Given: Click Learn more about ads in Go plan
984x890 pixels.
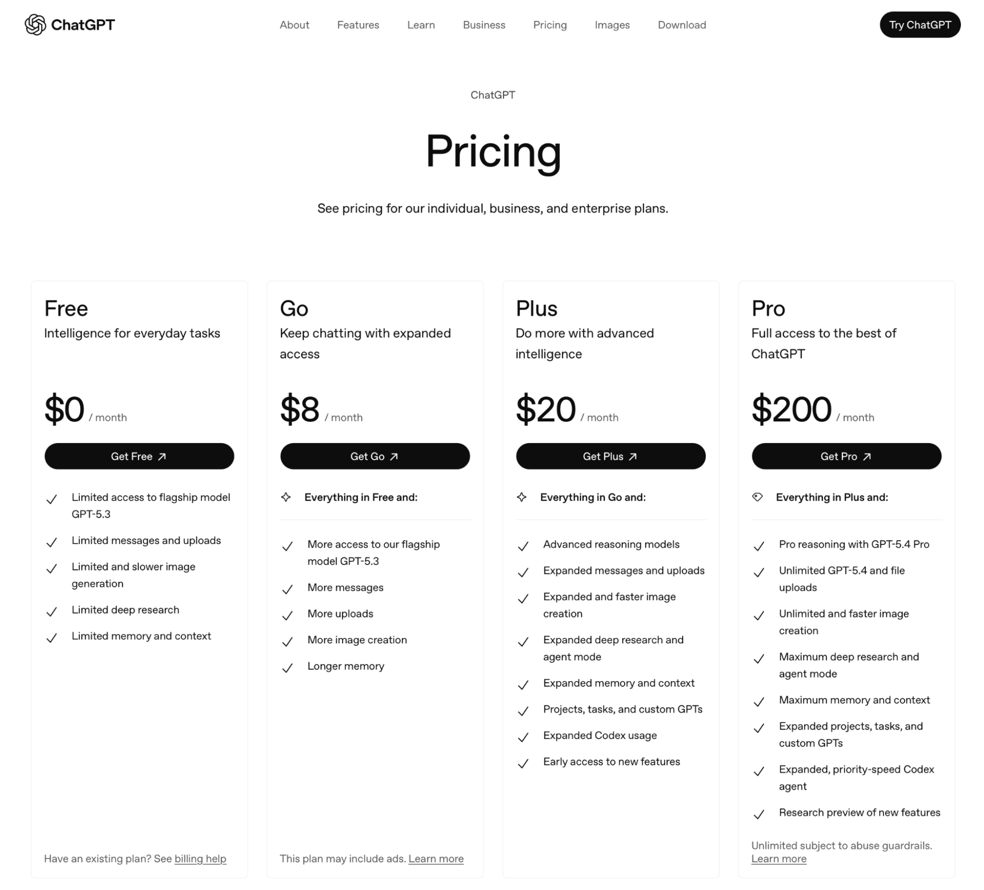Looking at the screenshot, I should coord(436,859).
